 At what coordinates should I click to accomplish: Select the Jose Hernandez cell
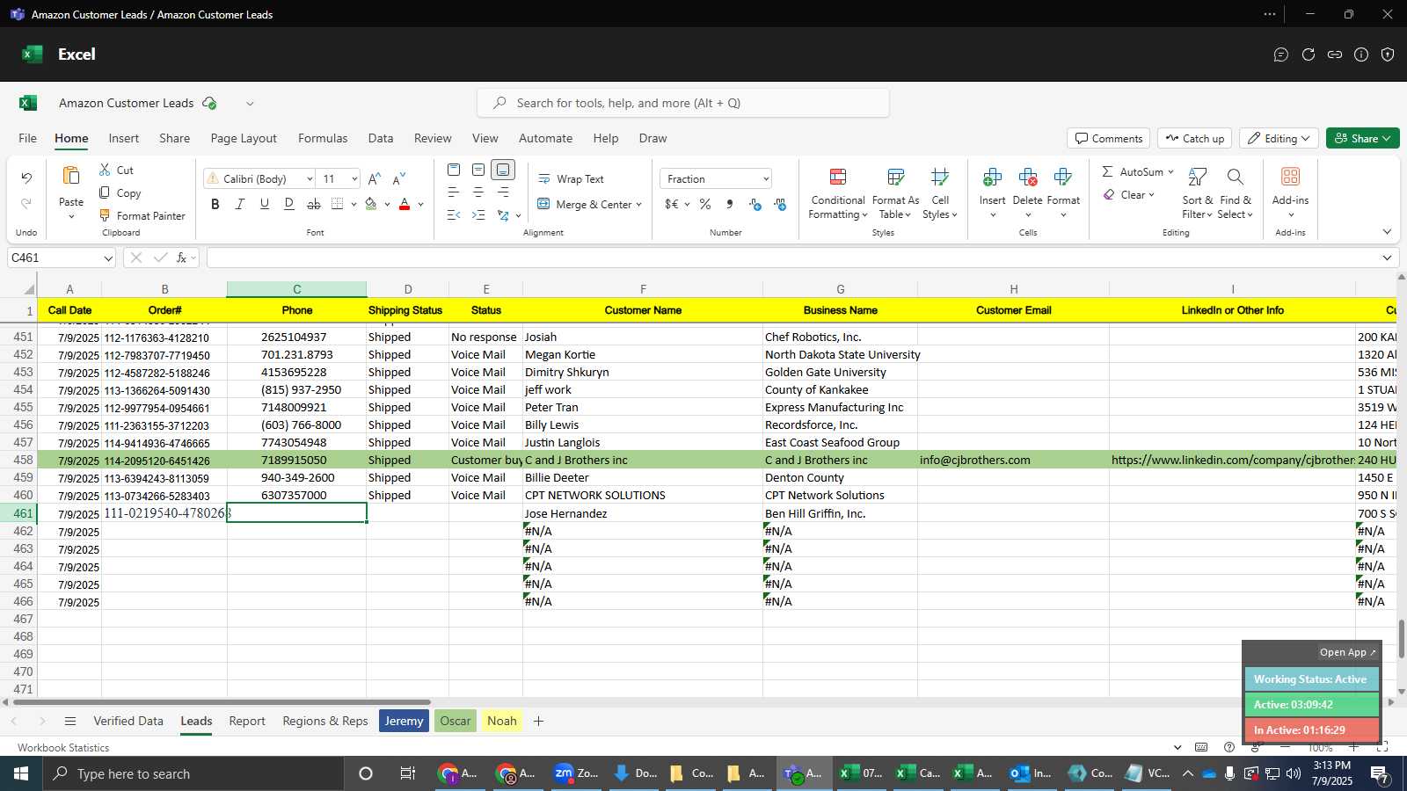coord(643,513)
